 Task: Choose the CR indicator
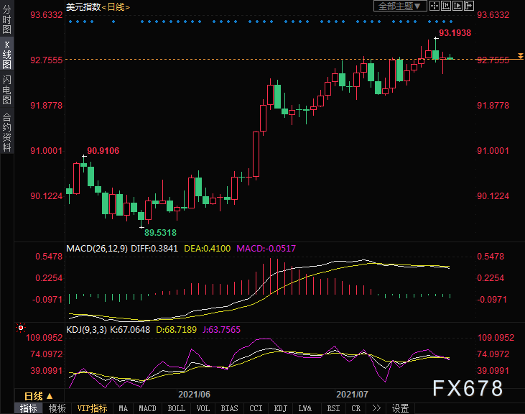click(356, 408)
